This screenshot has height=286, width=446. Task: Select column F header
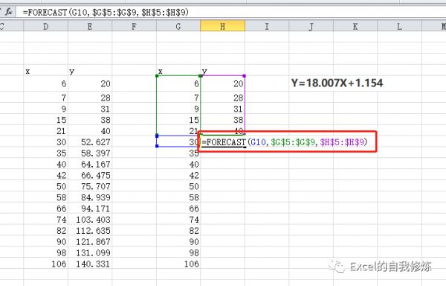[135, 26]
